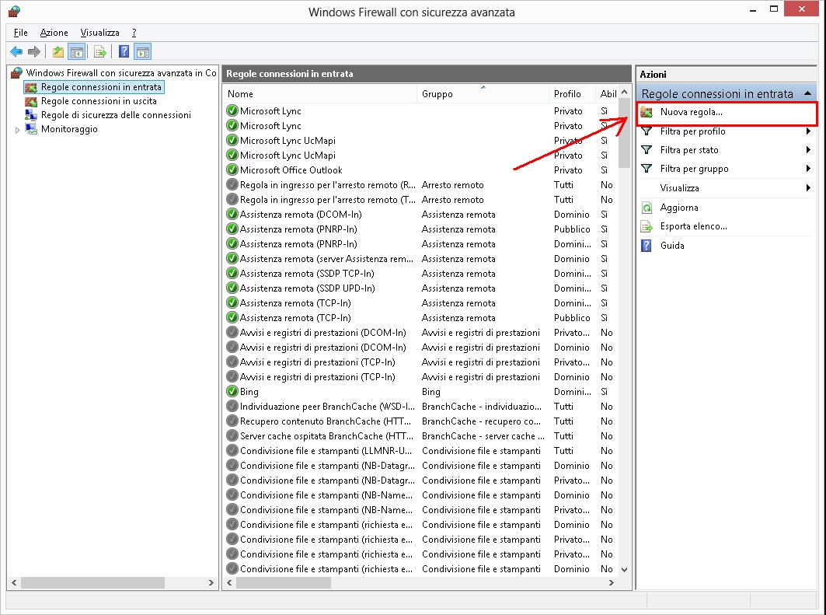This screenshot has height=615, width=826.
Task: Collapse the Regole connessioni in entrata actions section
Action: click(808, 93)
